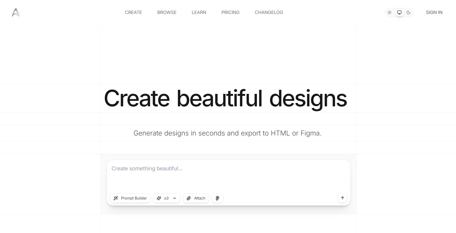Open the CREATE menu item

click(133, 12)
